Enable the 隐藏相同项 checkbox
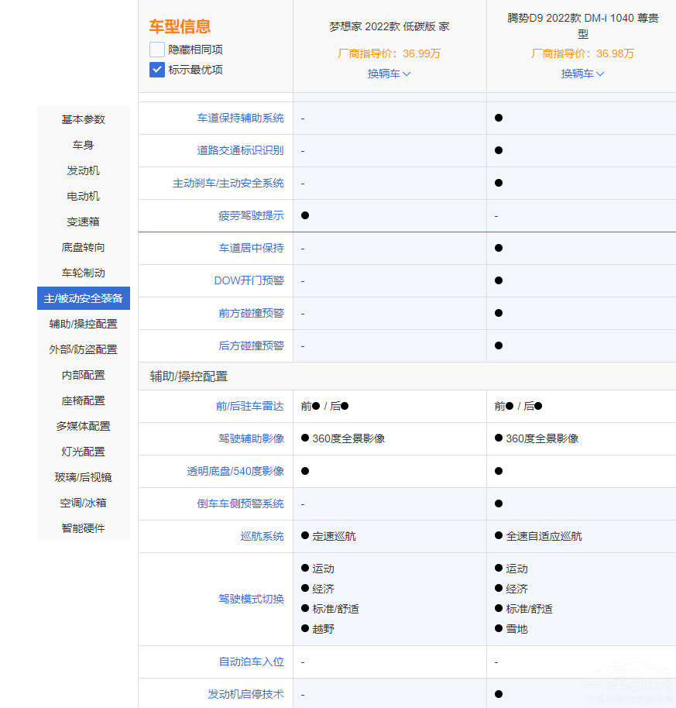The height and width of the screenshot is (708, 676). [x=157, y=50]
